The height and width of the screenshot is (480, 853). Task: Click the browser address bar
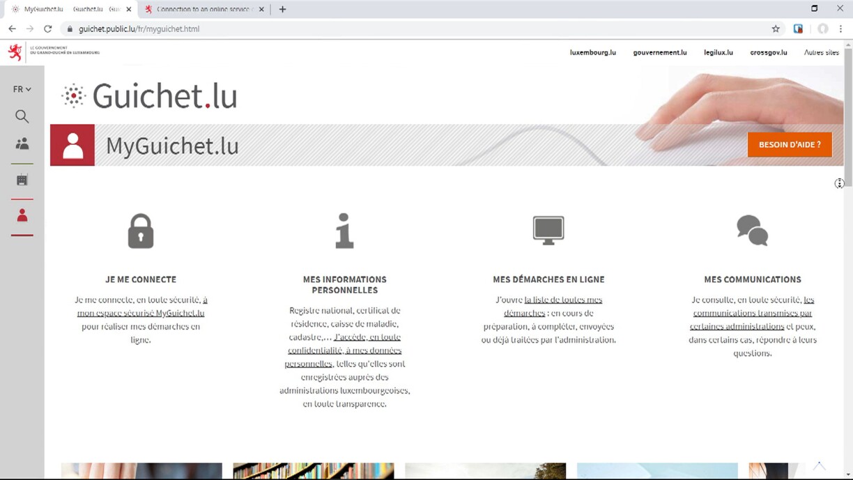pyautogui.click(x=418, y=29)
